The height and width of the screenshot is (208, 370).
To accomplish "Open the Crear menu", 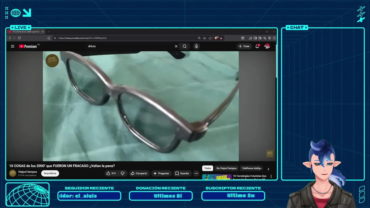I will 244,46.
